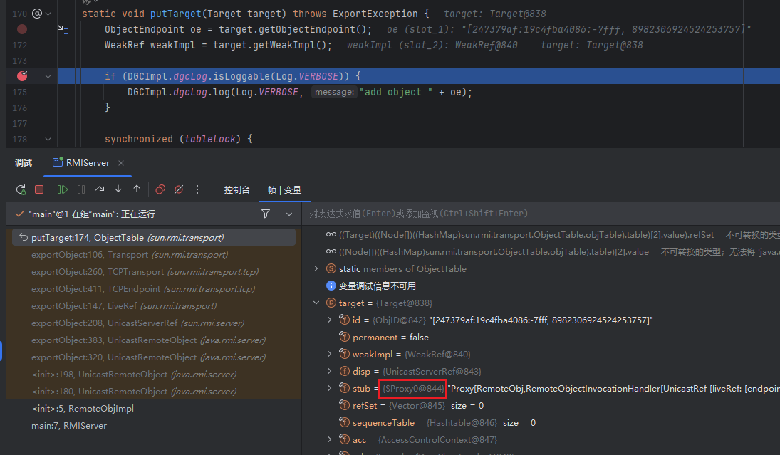
Task: Switch to the 控制台 console tab
Action: point(236,190)
